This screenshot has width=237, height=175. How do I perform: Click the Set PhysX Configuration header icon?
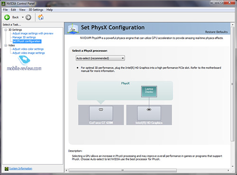click(x=73, y=28)
